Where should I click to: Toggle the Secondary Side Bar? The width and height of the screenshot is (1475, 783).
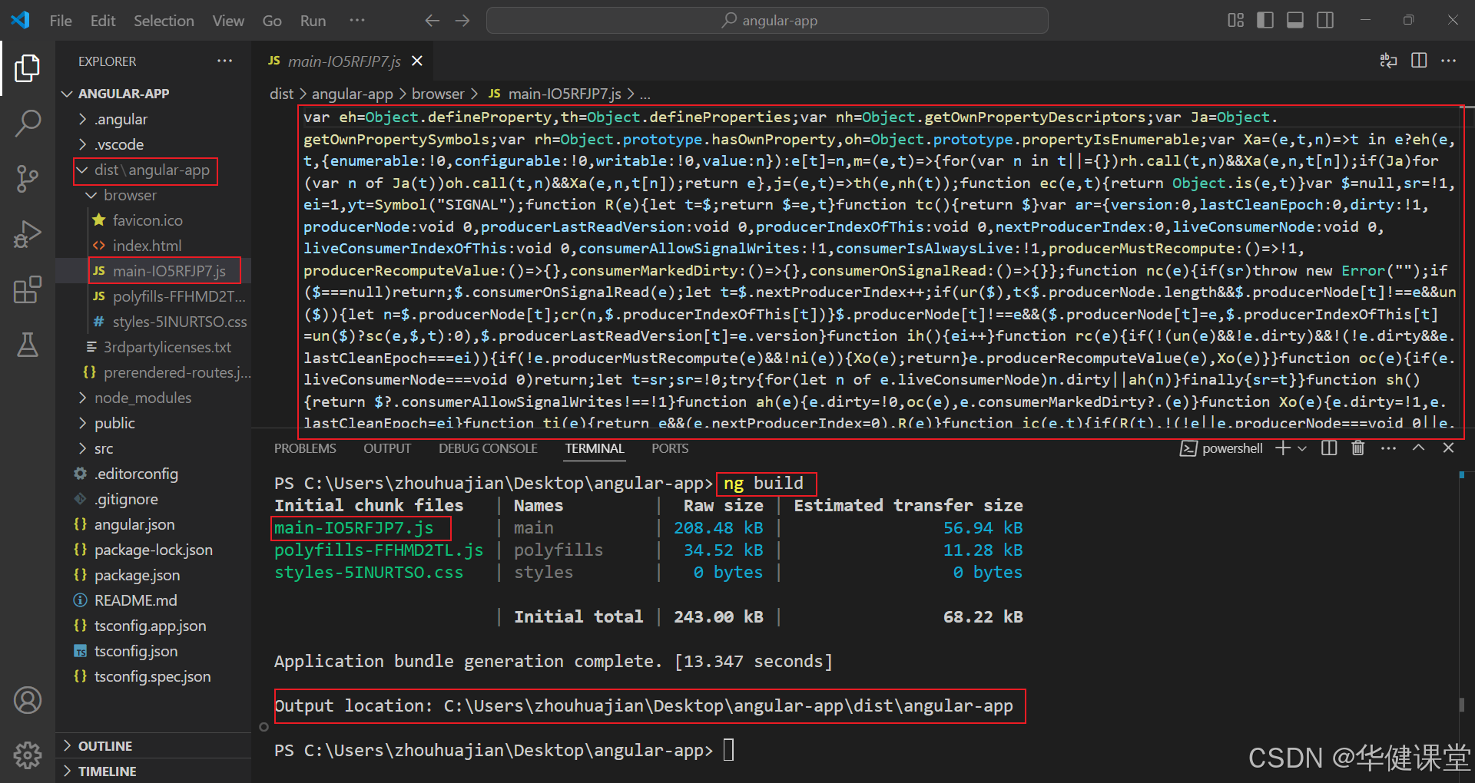tap(1325, 21)
